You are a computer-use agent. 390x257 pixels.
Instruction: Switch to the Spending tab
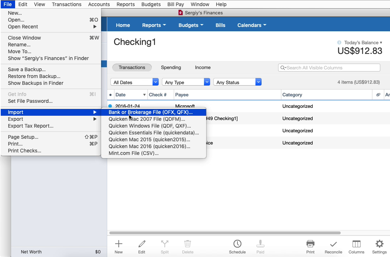coord(171,67)
